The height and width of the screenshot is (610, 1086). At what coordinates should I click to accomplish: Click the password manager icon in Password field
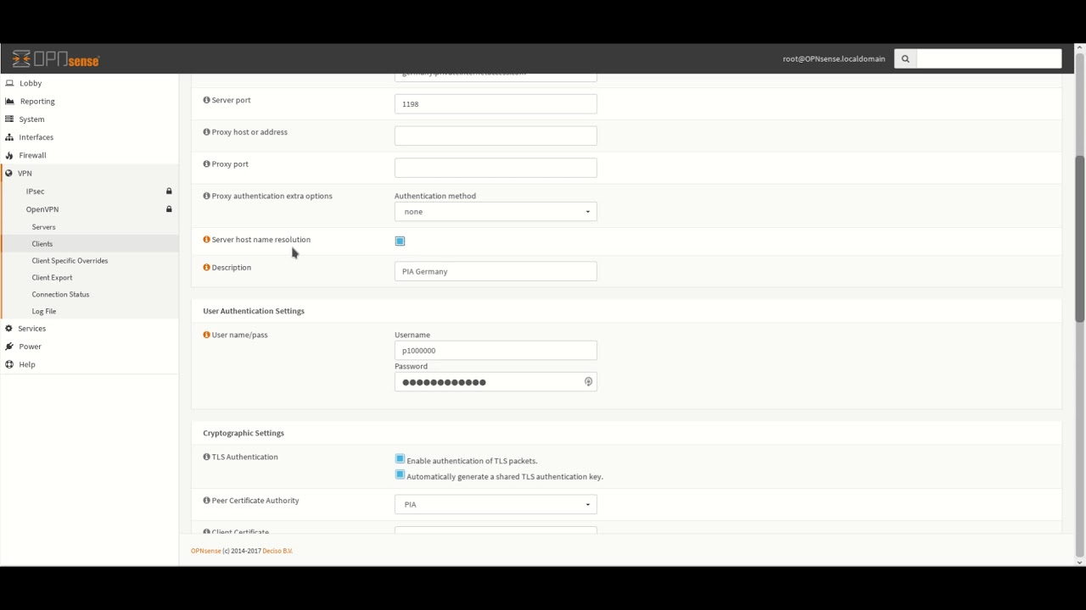tap(588, 382)
